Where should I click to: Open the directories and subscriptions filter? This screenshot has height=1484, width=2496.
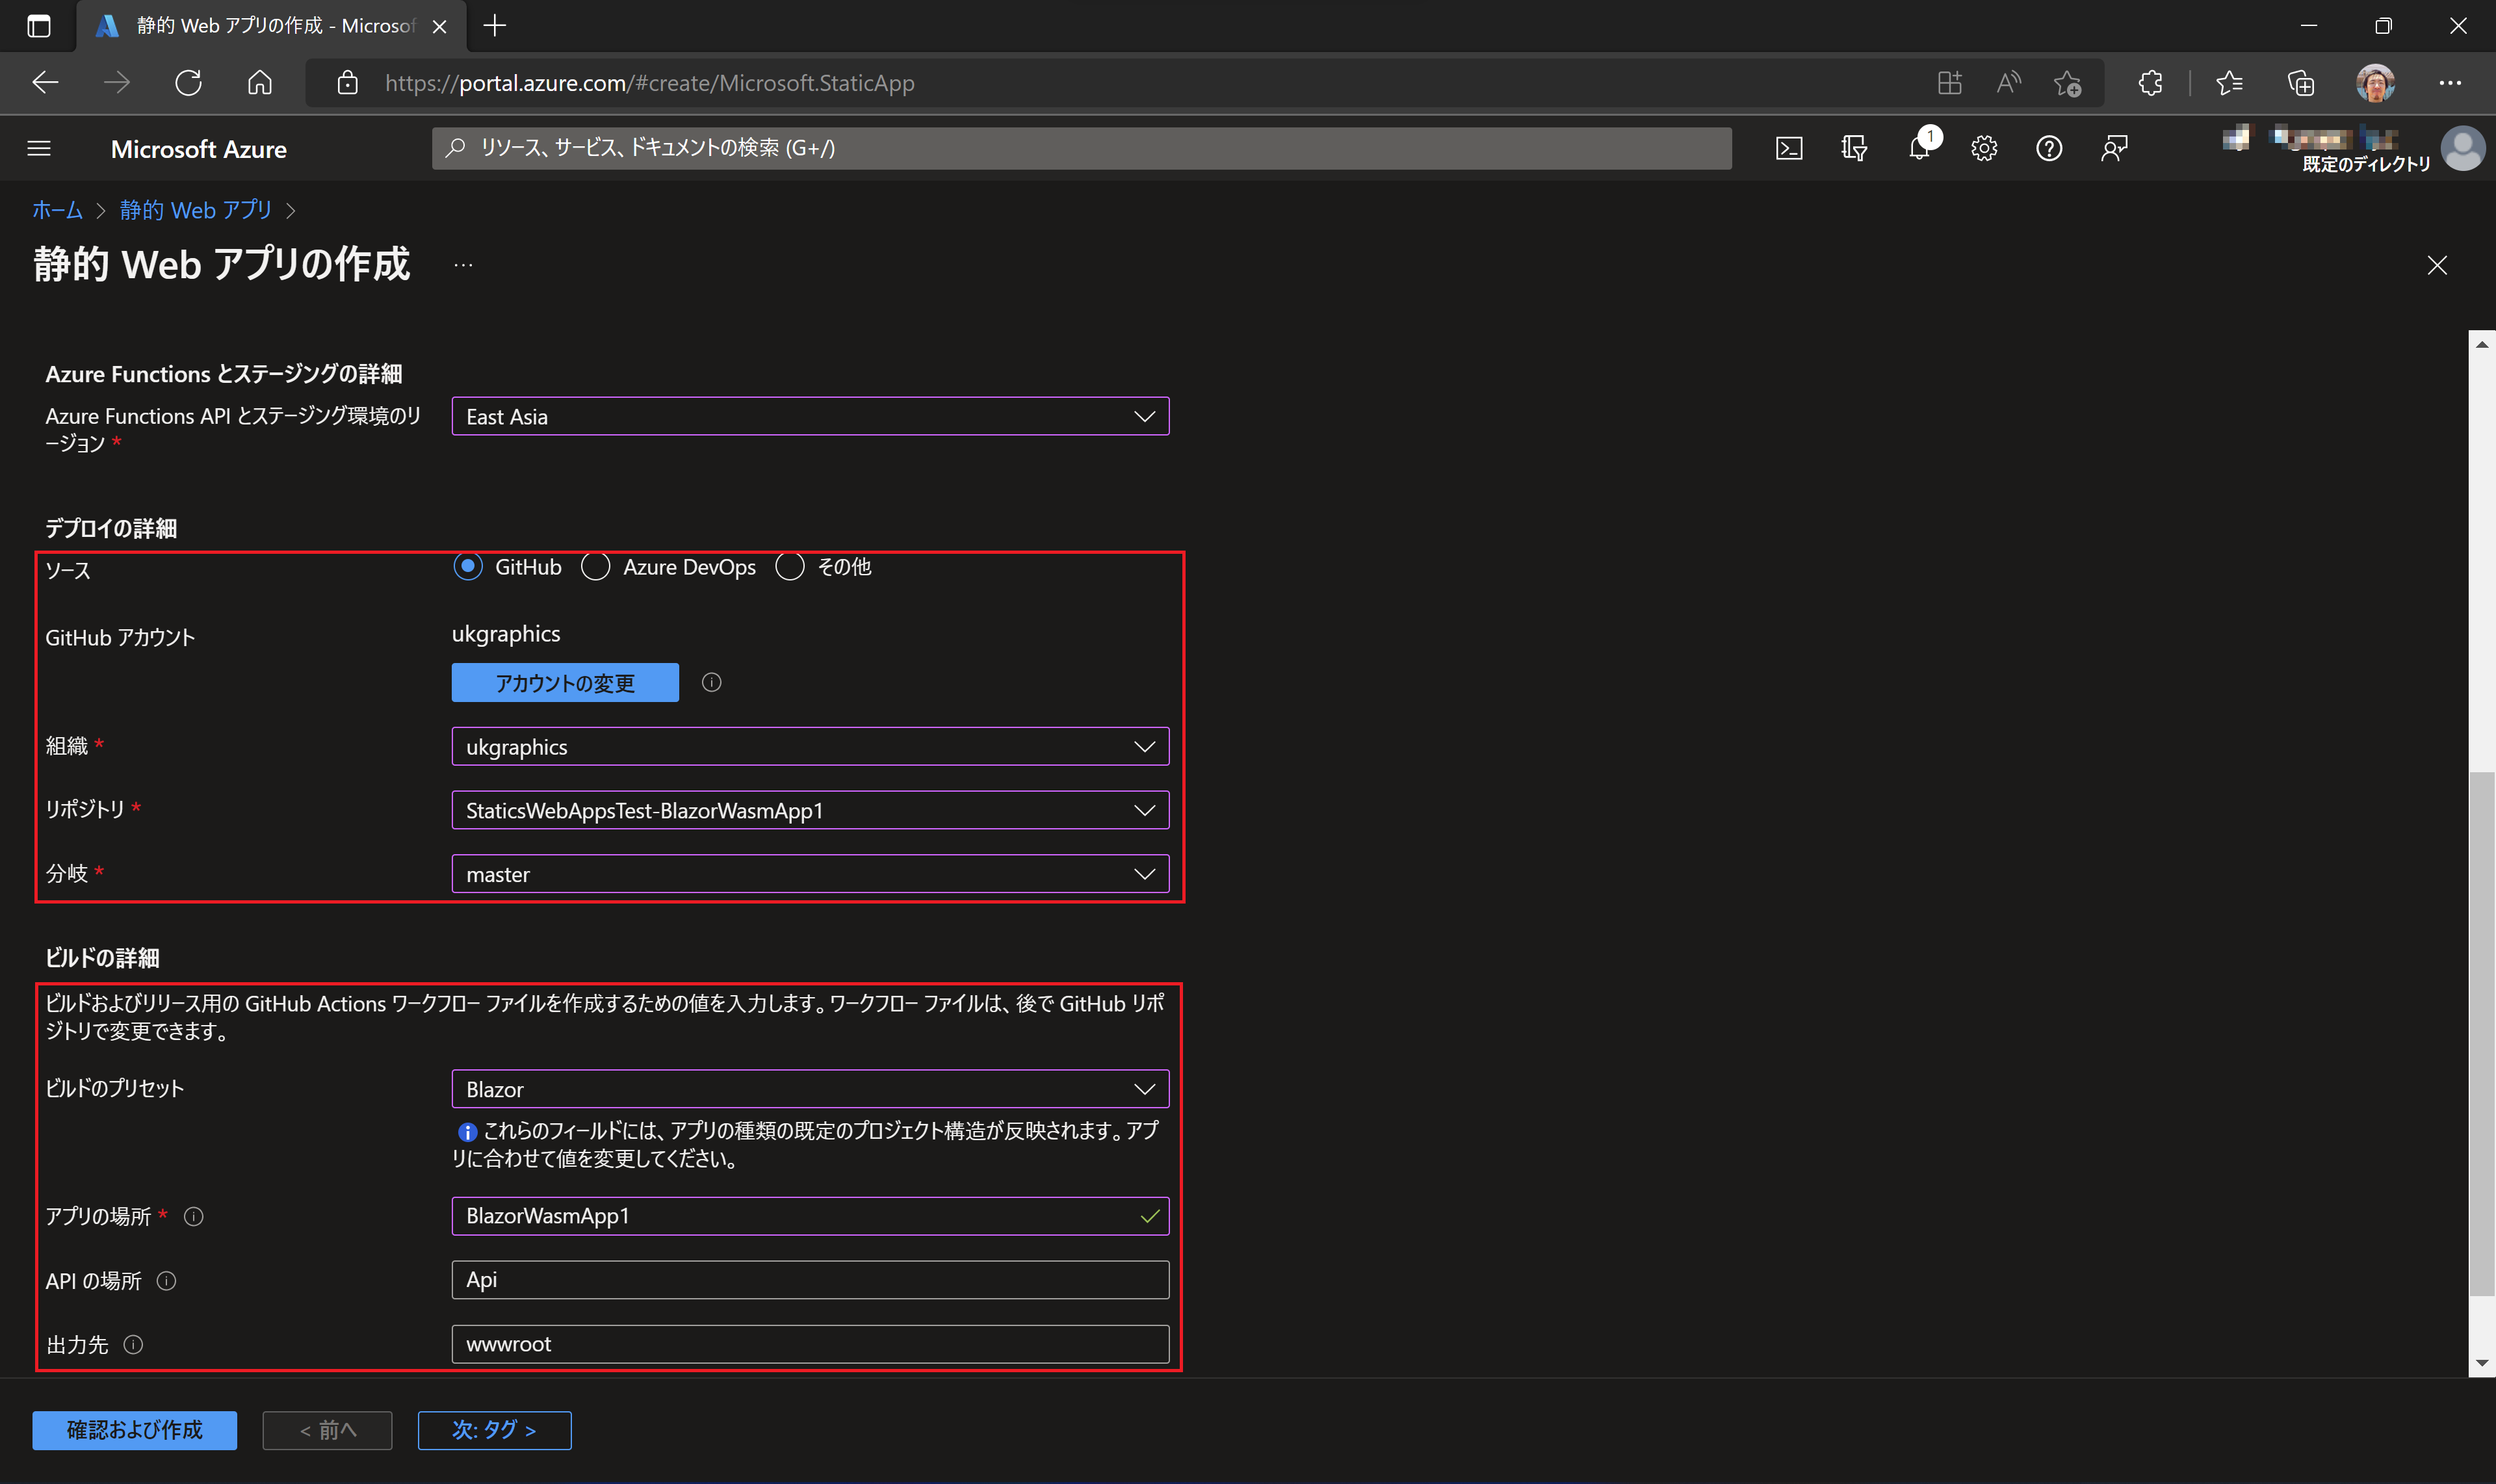[1854, 148]
